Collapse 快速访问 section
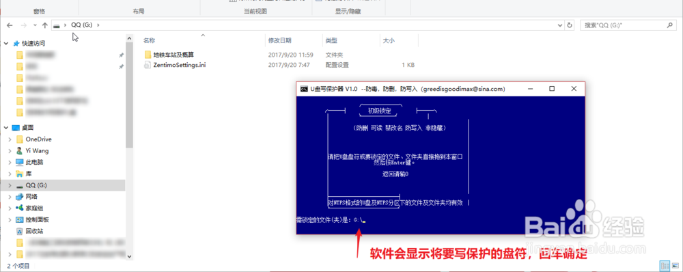Viewport: 683px width, 272px height. tap(5, 44)
